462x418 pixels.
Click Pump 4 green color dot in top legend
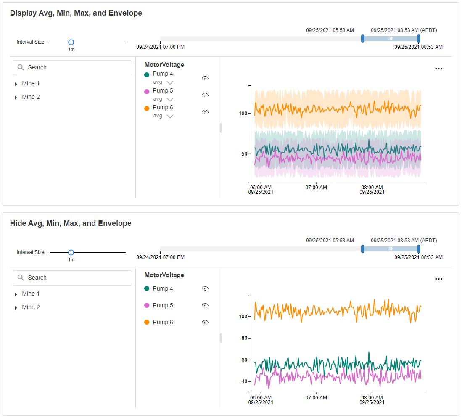point(147,74)
